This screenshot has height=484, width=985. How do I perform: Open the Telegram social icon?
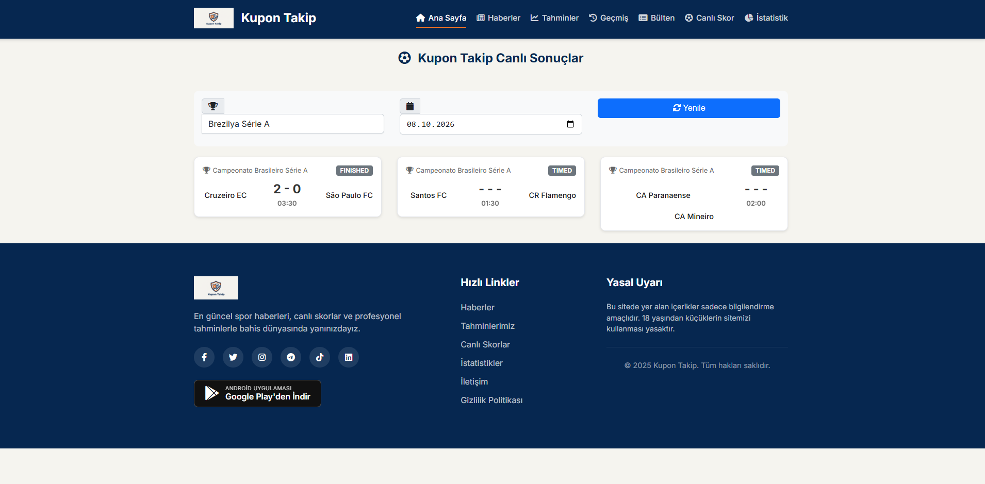(291, 357)
